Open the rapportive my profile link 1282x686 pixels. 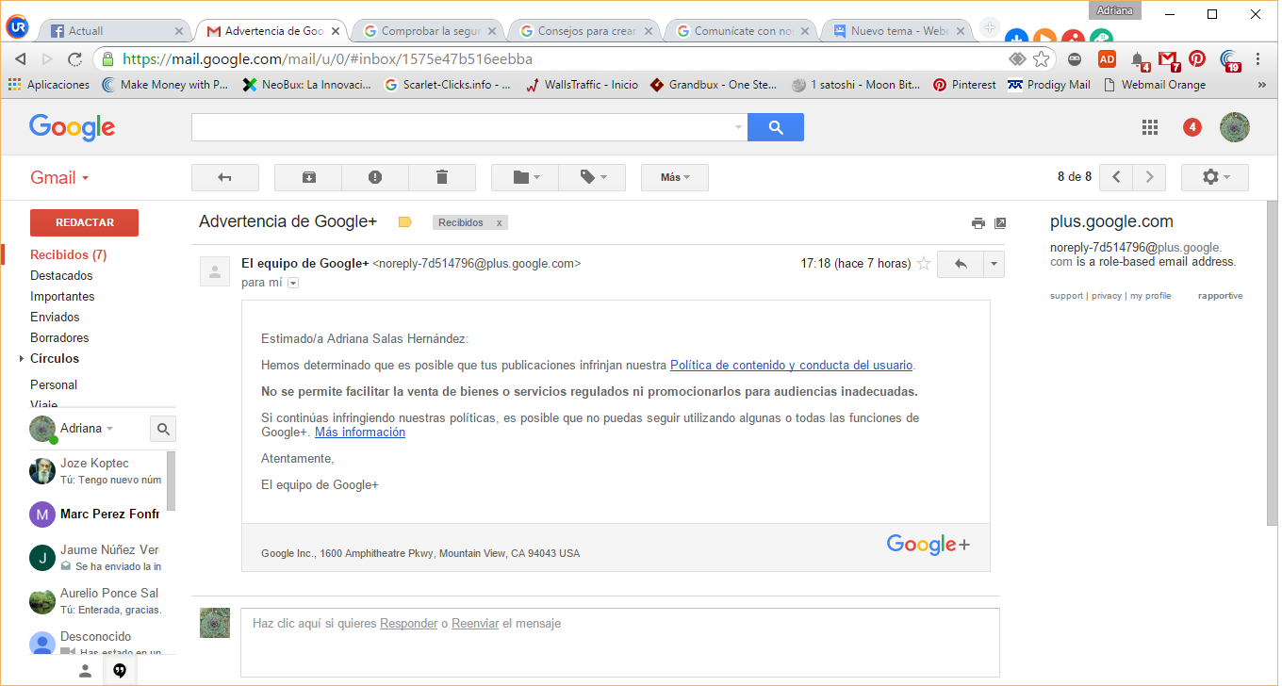pos(1151,296)
